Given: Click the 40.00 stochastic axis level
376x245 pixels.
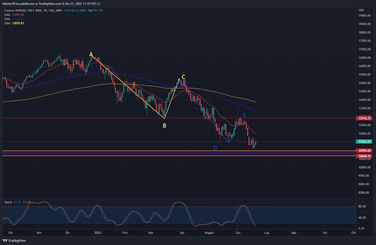Looking at the screenshot, I should pos(362,218).
